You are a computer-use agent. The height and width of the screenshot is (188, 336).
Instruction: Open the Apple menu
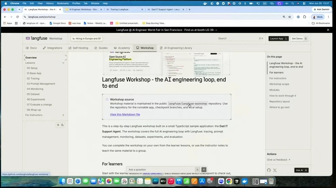click(x=6, y=3)
